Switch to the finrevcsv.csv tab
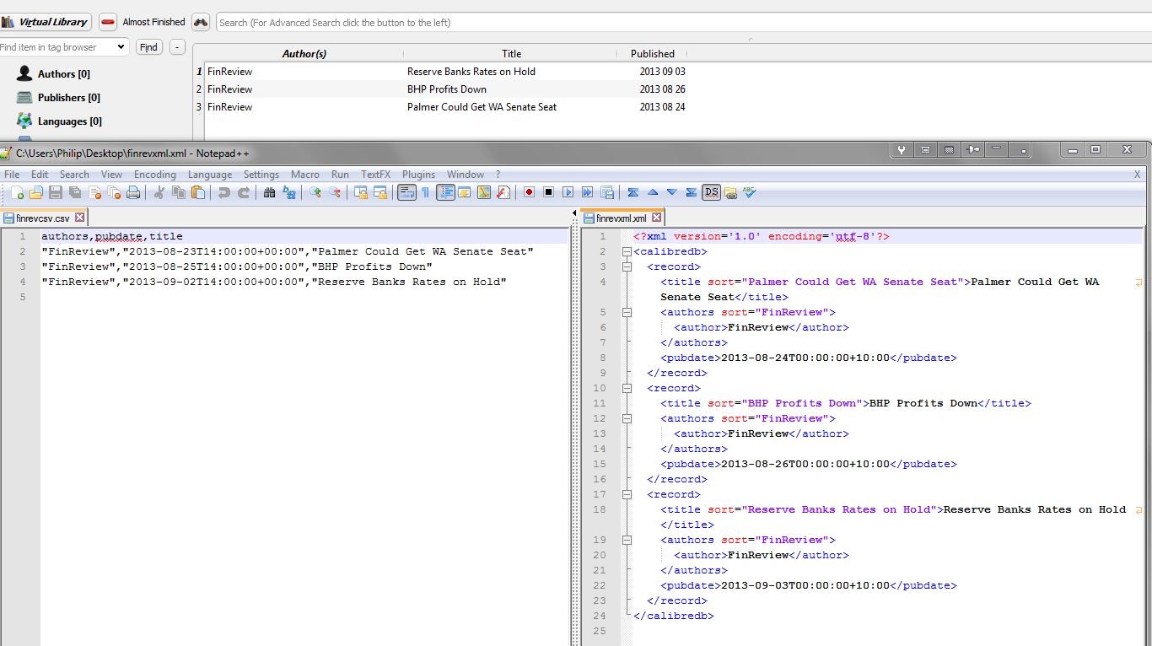 pos(42,218)
